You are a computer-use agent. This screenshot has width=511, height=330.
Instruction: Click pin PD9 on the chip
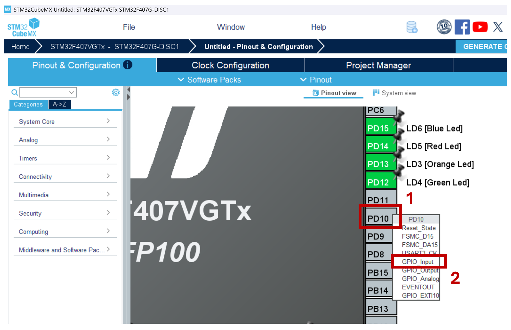tap(379, 235)
